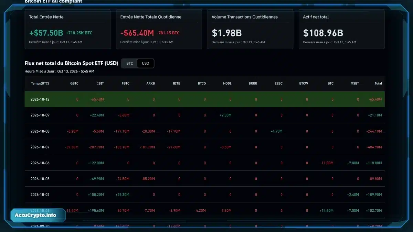Click the +158.20M IBIT cell
Image resolution: width=413 pixels, height=232 pixels.
(x=96, y=195)
